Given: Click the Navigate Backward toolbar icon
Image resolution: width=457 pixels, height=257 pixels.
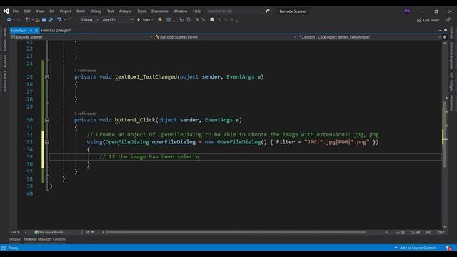Looking at the screenshot, I should coord(9,20).
